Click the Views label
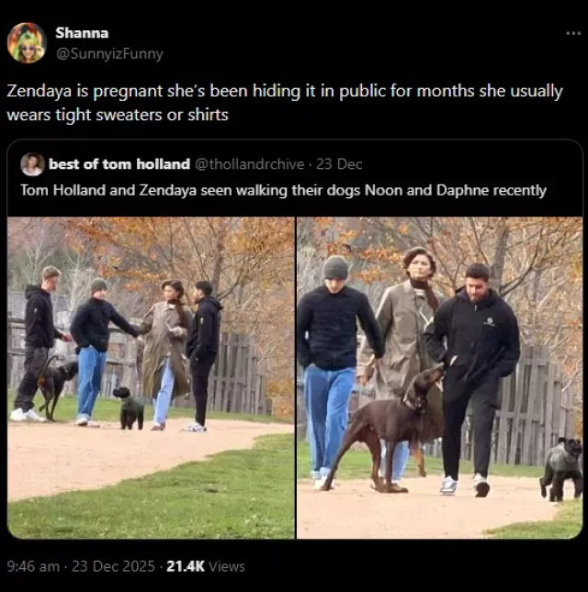Screen dimensions: 588x592 coord(227,566)
